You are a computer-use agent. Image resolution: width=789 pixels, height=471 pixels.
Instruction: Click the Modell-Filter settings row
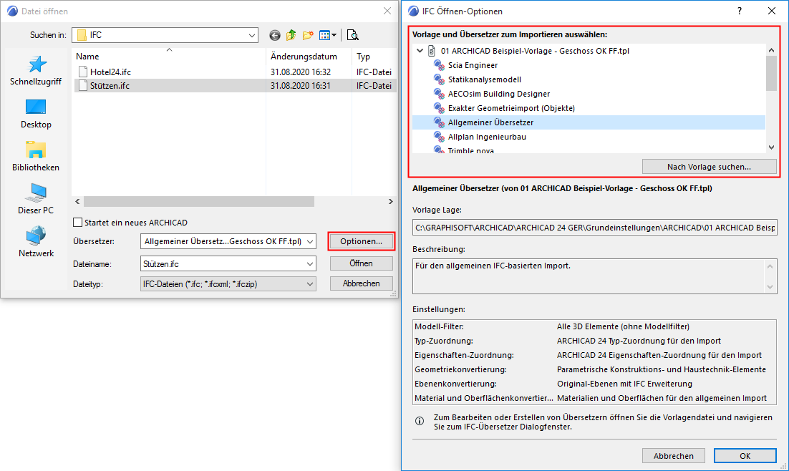[x=595, y=326]
